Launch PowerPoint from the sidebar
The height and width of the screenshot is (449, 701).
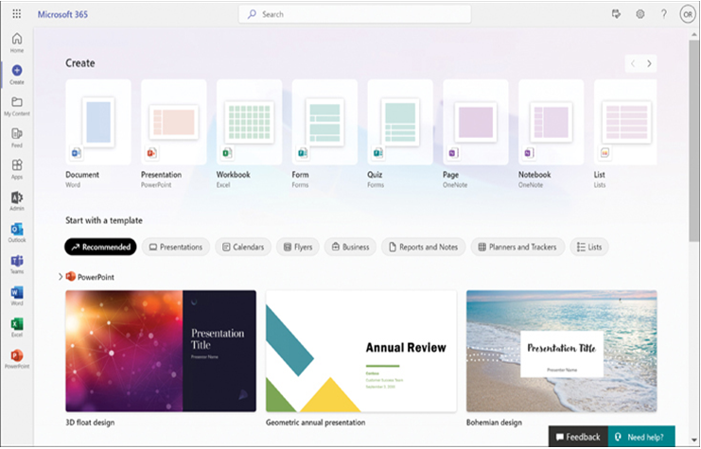point(17,359)
